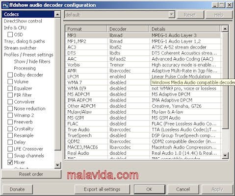
Task: Click the Format column header
Action: (86, 29)
